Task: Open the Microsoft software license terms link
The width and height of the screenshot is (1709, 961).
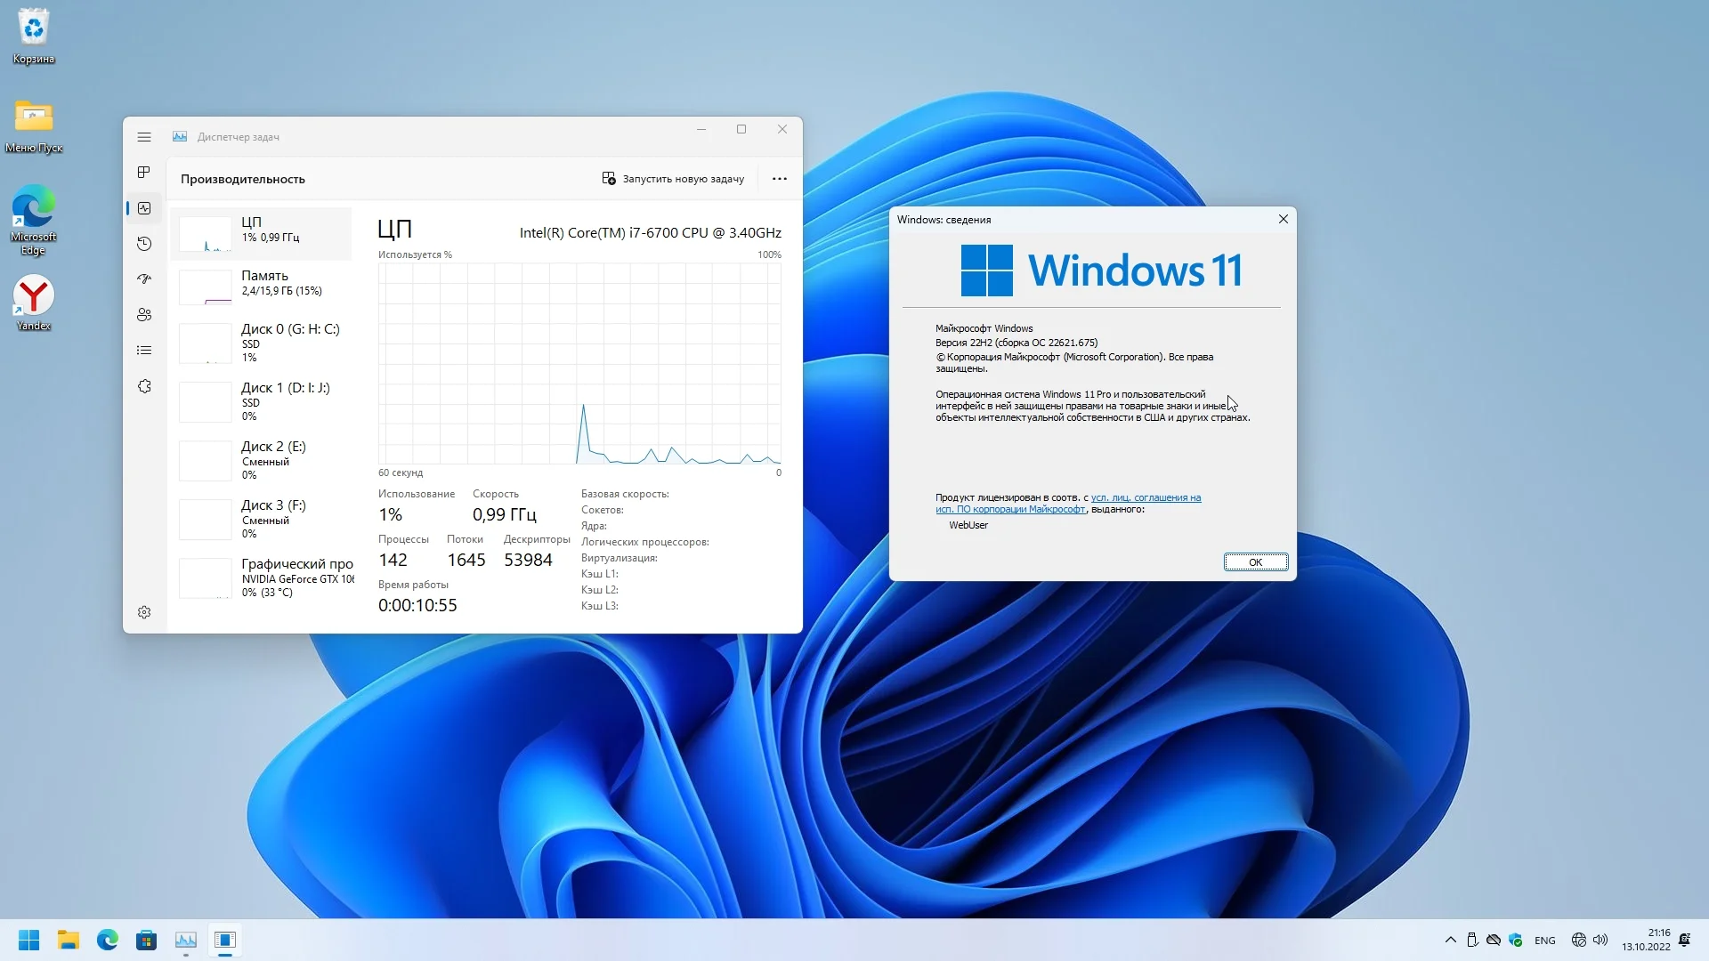Action: (1146, 498)
